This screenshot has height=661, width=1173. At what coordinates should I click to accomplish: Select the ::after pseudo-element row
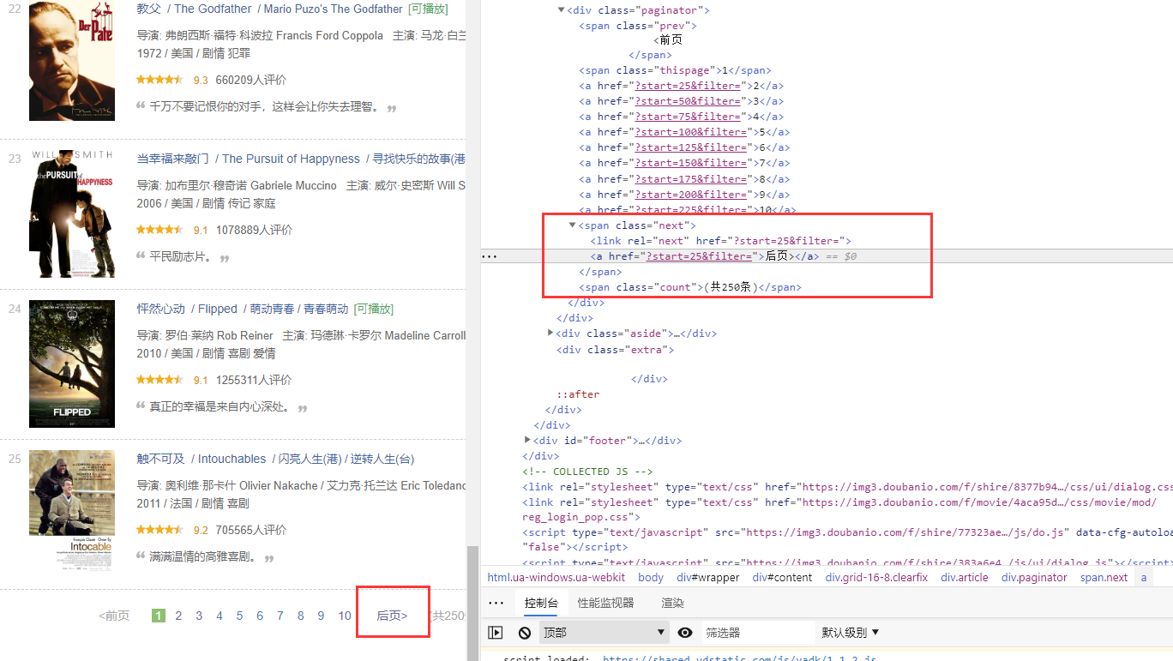pos(578,394)
